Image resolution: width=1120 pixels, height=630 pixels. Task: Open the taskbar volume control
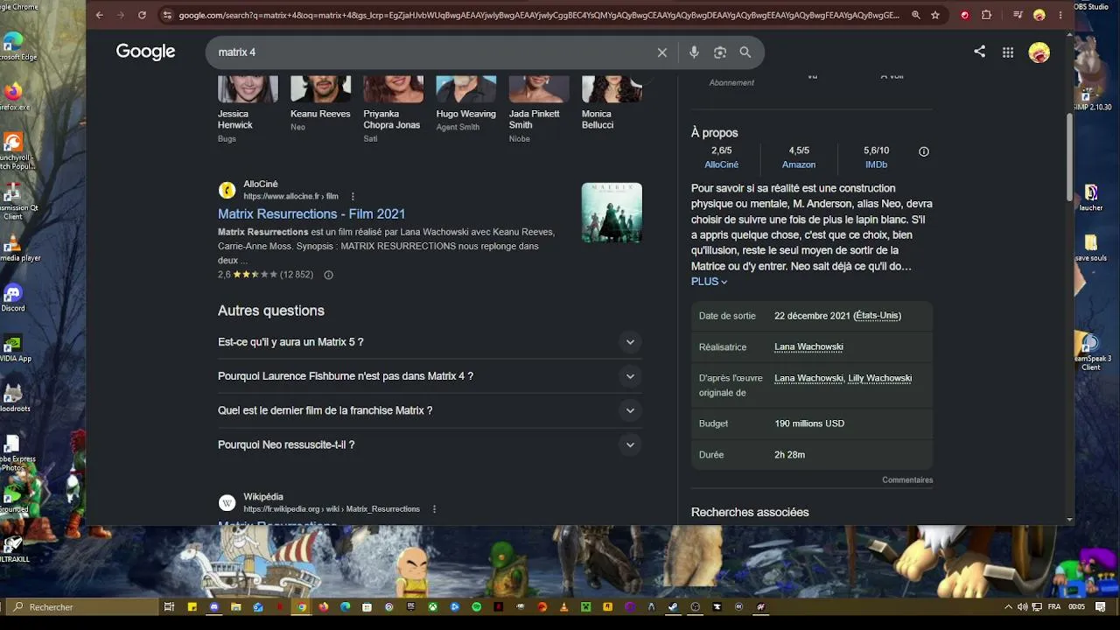click(1022, 606)
